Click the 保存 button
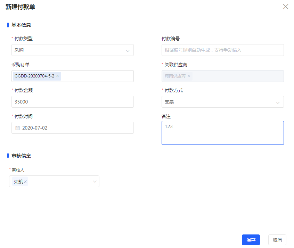This screenshot has height=248, width=294. [x=251, y=240]
